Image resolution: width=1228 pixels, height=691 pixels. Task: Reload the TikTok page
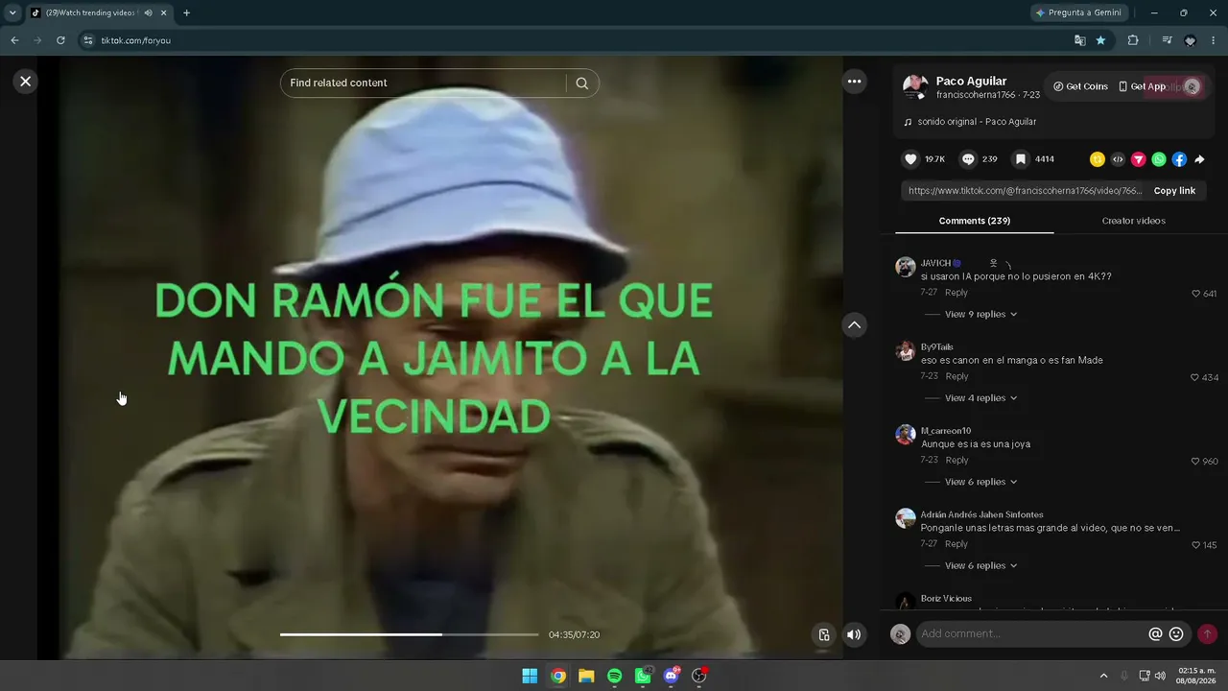coord(60,40)
